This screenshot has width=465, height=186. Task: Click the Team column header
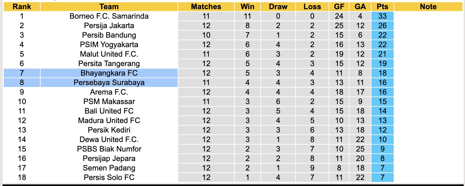(x=109, y=7)
